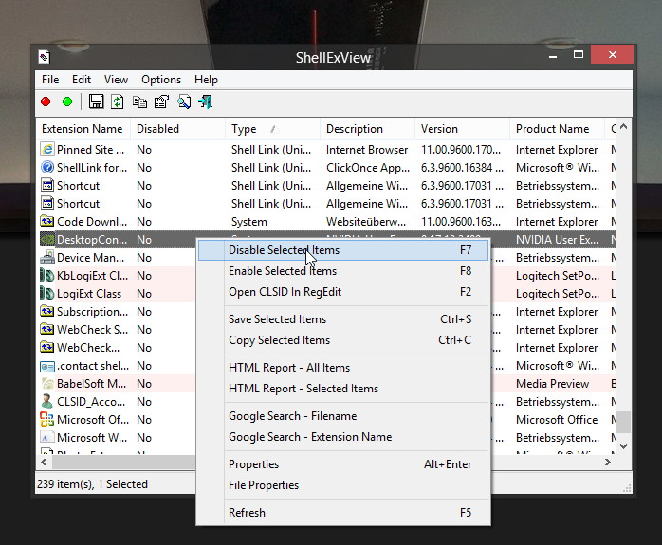Sort by the Description column header
Screen dimensions: 662x545
(x=367, y=129)
